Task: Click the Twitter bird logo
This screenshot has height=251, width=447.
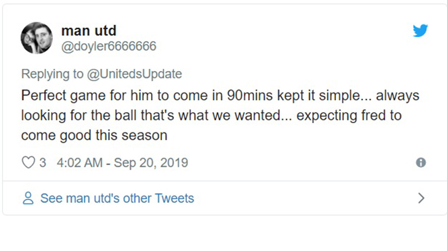Action: pos(420,30)
